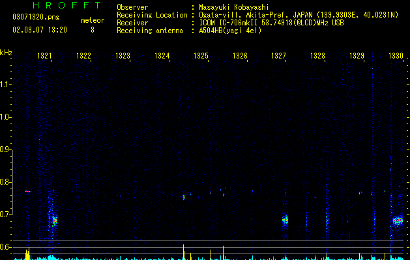The width and height of the screenshot is (410, 260).
Task: Click the 1321 time axis marker
Action: click(x=44, y=56)
